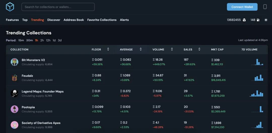Sort by the SALES column arrows
Screen dimensions: 272x133
[x=199, y=49]
